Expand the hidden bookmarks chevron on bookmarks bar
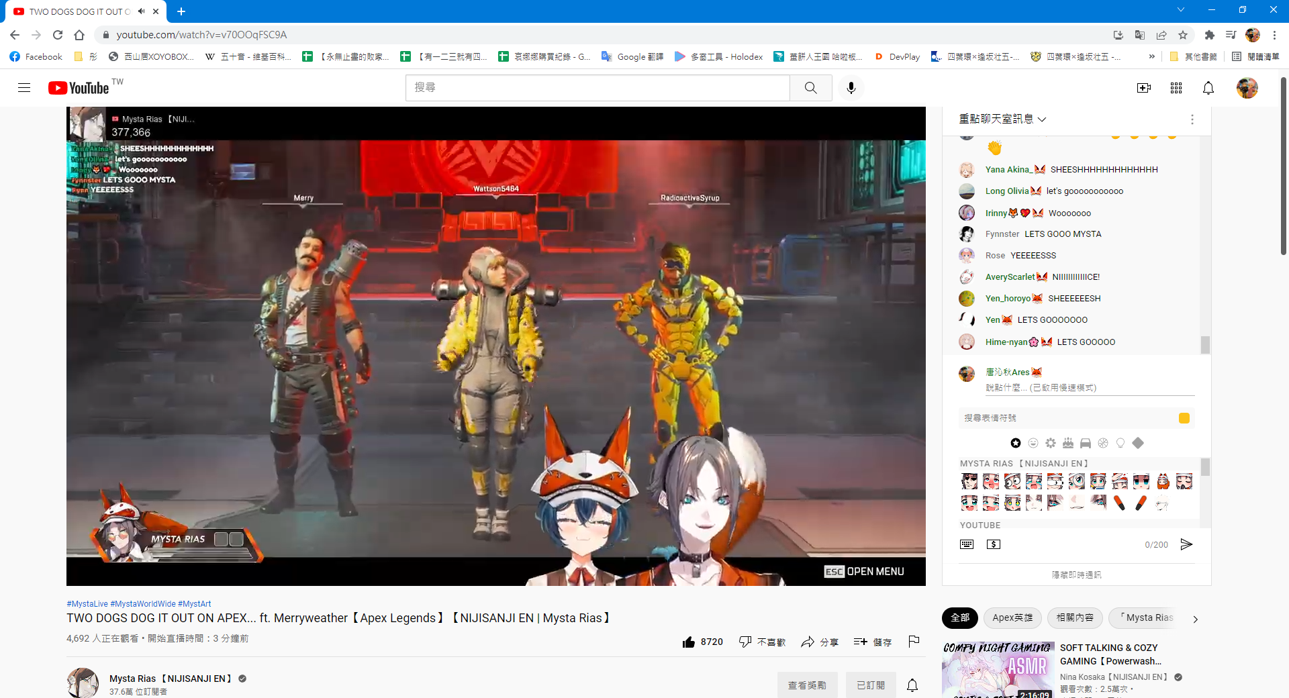 click(1152, 57)
